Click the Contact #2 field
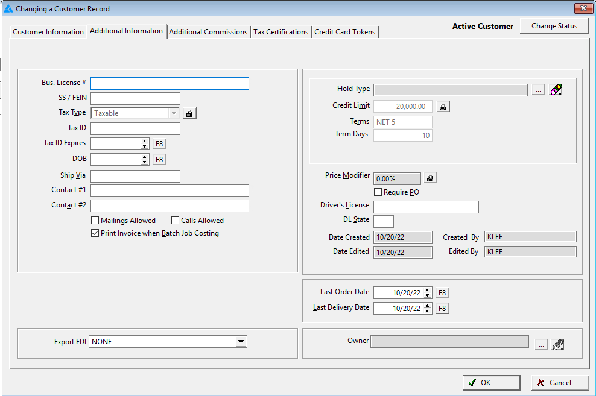 tap(170, 206)
